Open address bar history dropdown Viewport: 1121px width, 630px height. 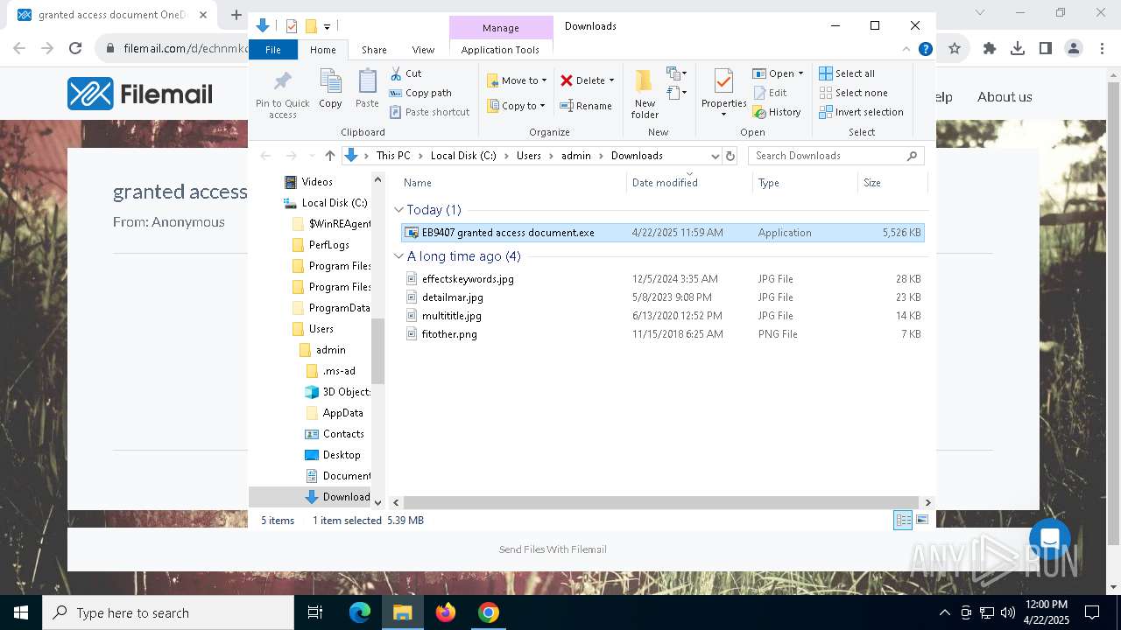(x=715, y=156)
